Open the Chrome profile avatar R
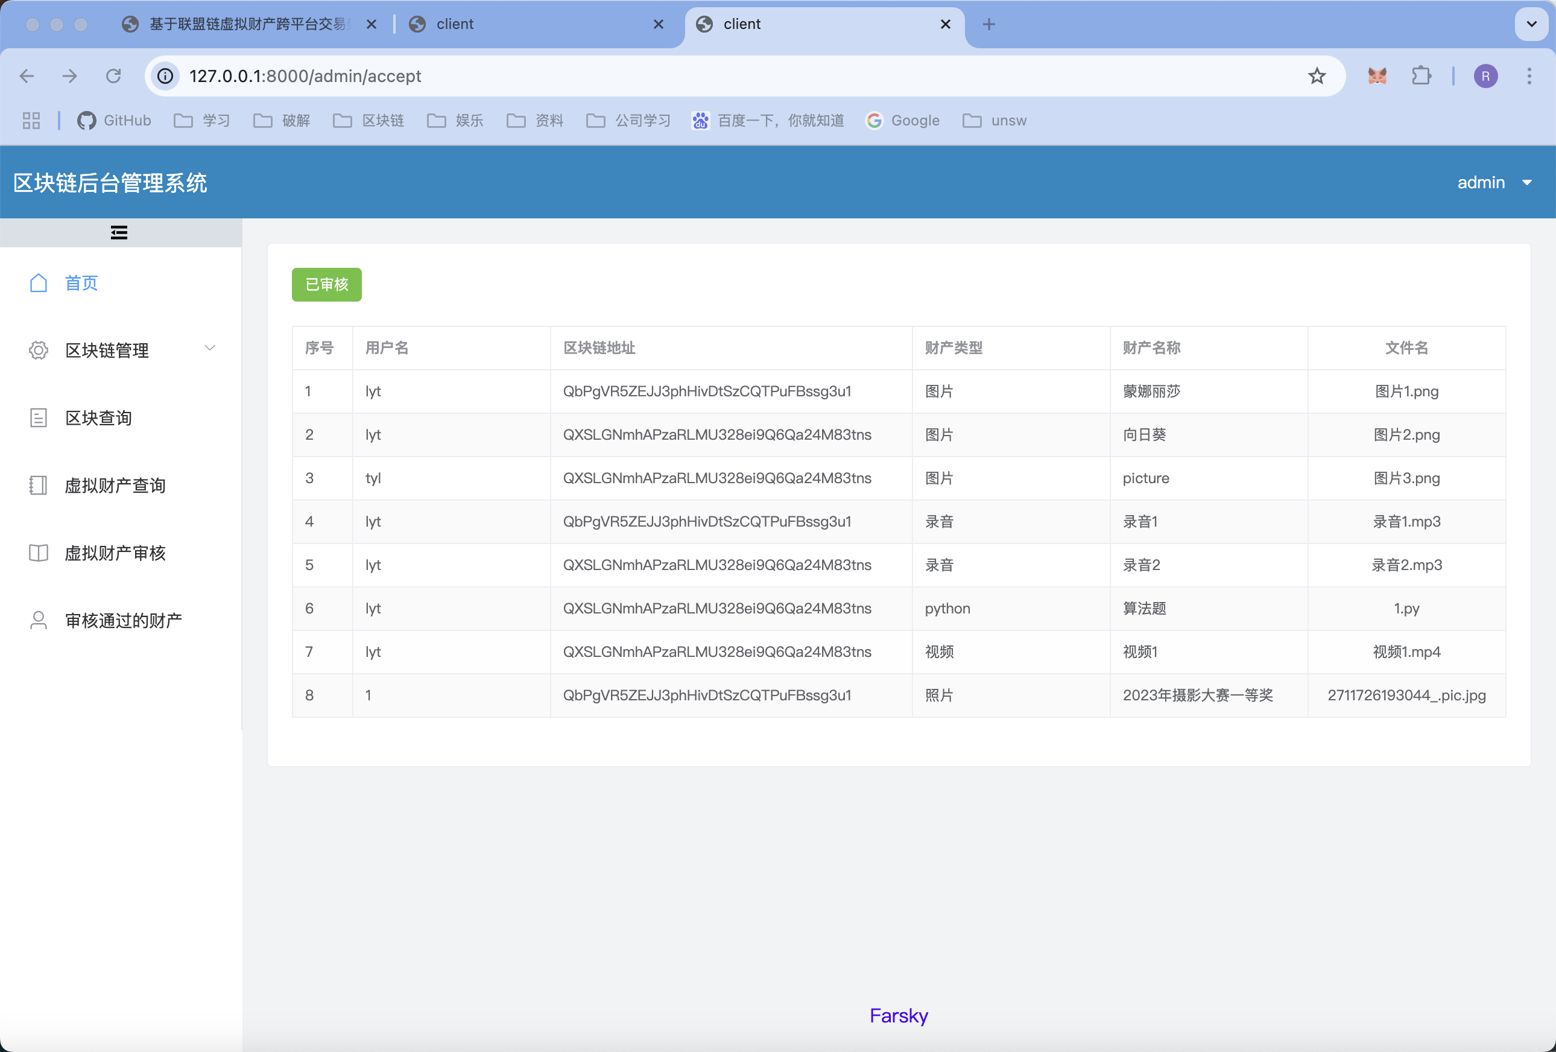 [1485, 77]
